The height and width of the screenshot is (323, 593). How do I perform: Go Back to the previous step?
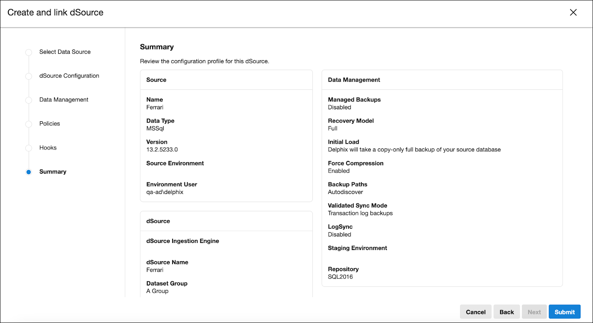click(507, 312)
